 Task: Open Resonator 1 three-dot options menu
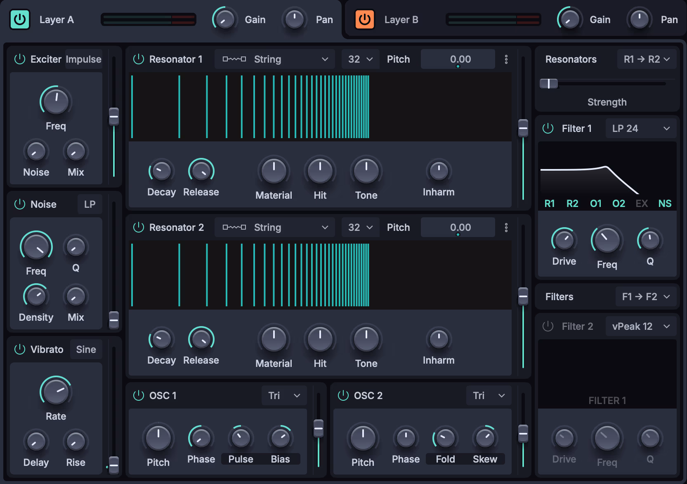[506, 59]
